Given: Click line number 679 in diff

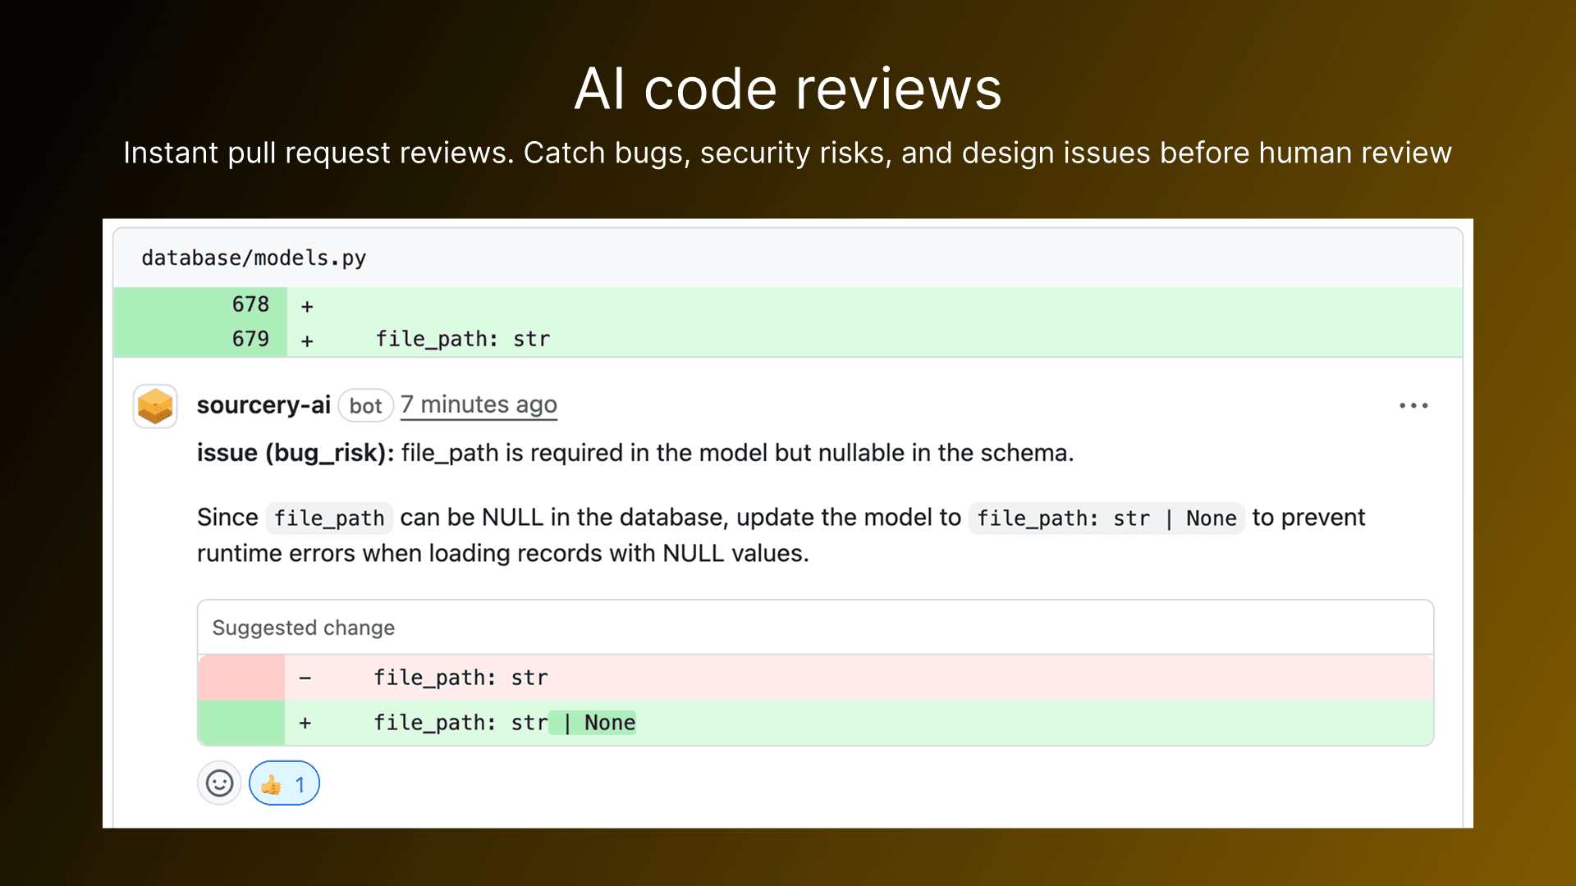Looking at the screenshot, I should coord(250,339).
